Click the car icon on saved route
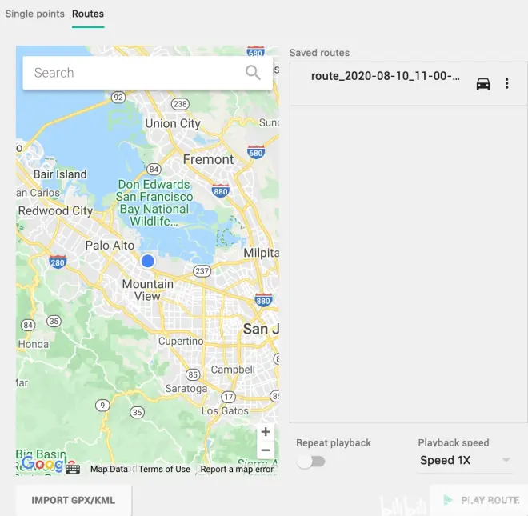 483,84
